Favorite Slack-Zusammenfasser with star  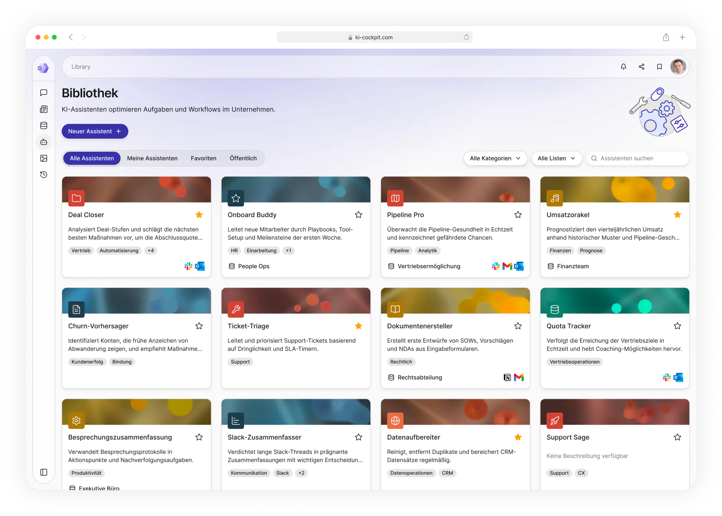tap(359, 437)
